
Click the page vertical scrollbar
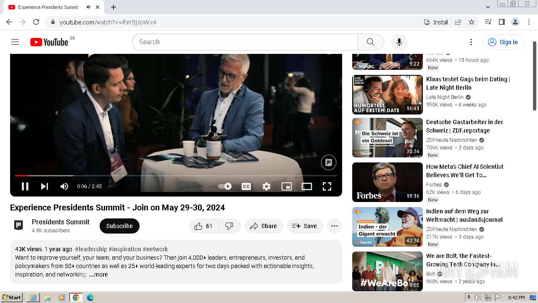[x=535, y=76]
